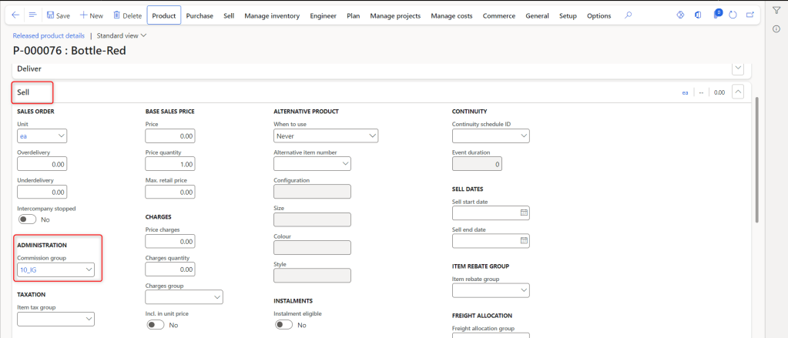This screenshot has height=338, width=788.
Task: Click the Released product details link
Action: [49, 35]
